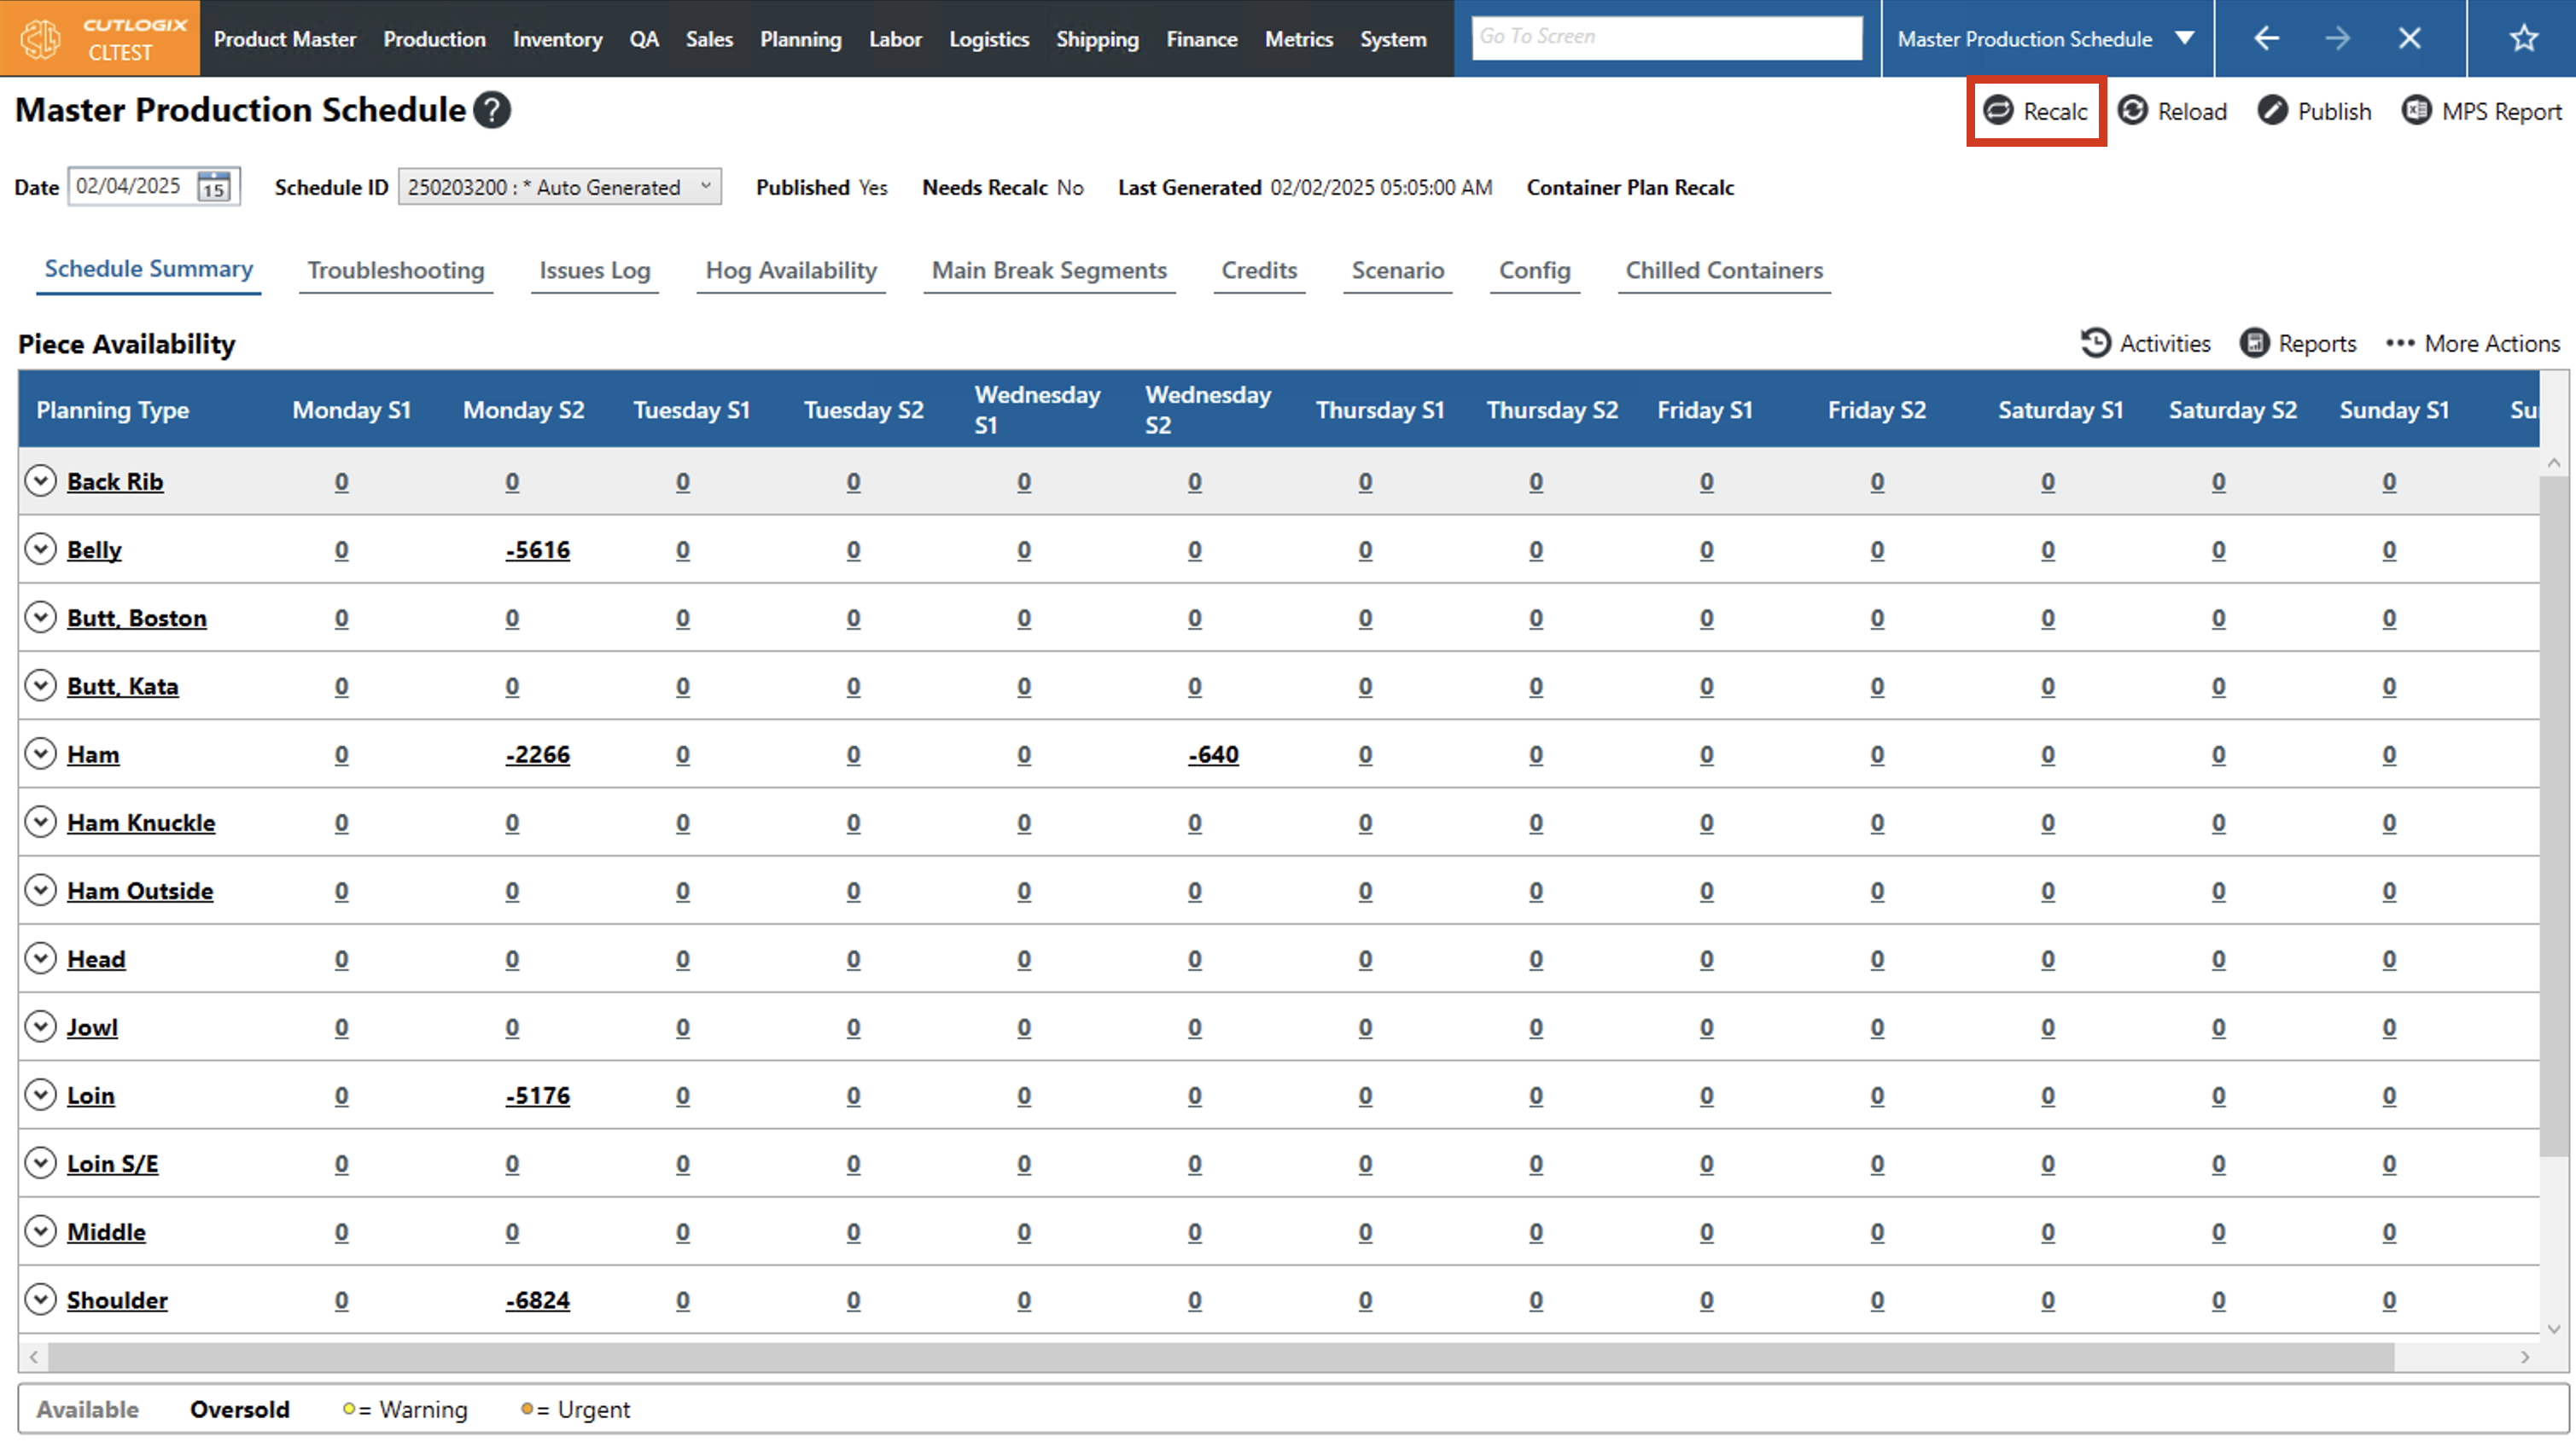
Task: Click the Publish pencil icon
Action: 2272,110
